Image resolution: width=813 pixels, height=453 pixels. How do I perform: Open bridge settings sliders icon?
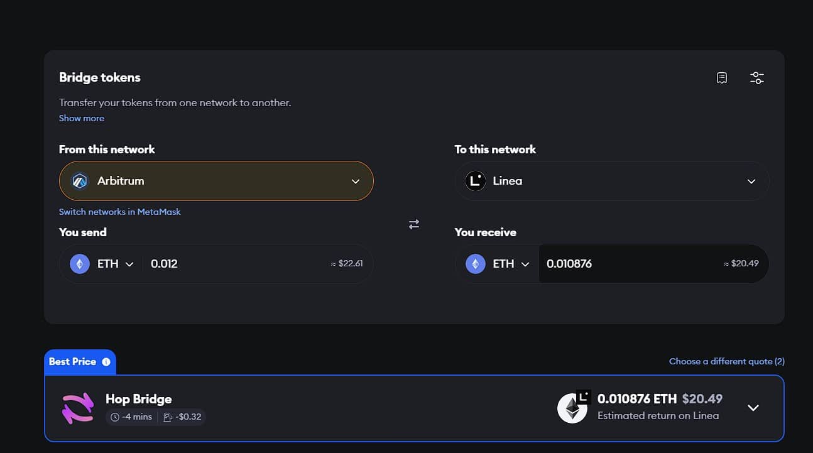(756, 78)
